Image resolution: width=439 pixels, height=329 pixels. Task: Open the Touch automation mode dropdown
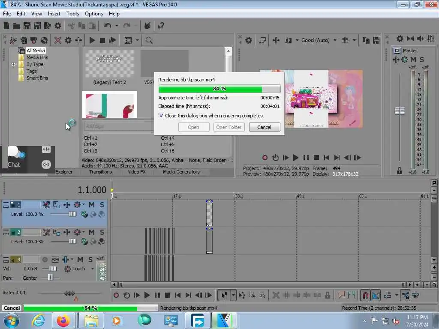(x=93, y=269)
